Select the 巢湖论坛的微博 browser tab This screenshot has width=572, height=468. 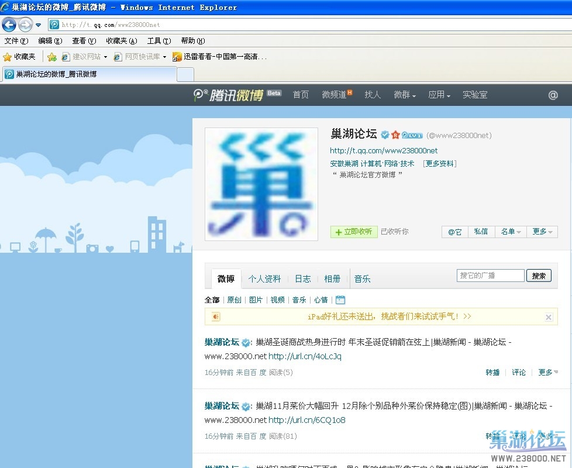pyautogui.click(x=89, y=74)
